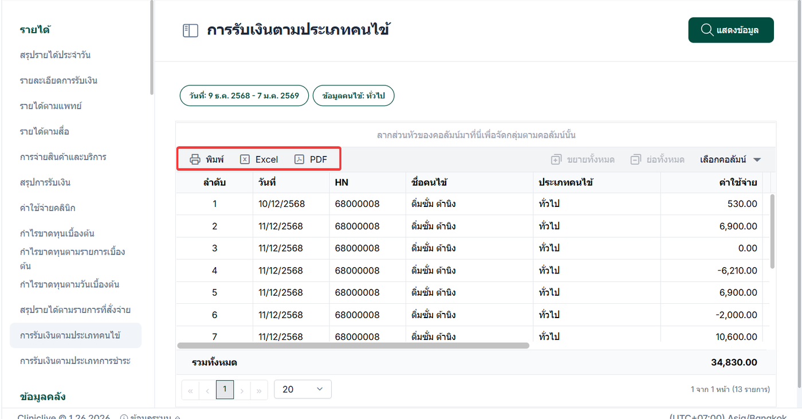Screen dimensions: 802x419
Task: Sort by the วันที่ column header
Action: 291,182
